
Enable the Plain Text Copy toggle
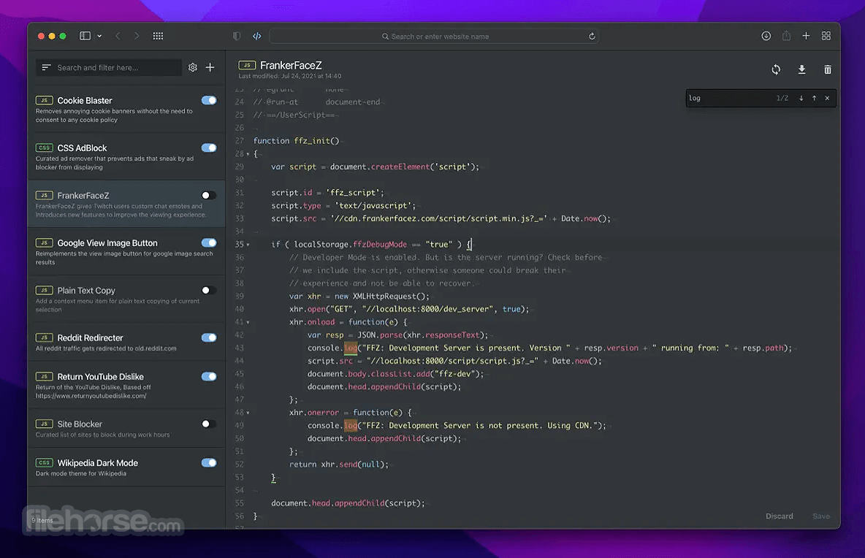[x=209, y=290]
